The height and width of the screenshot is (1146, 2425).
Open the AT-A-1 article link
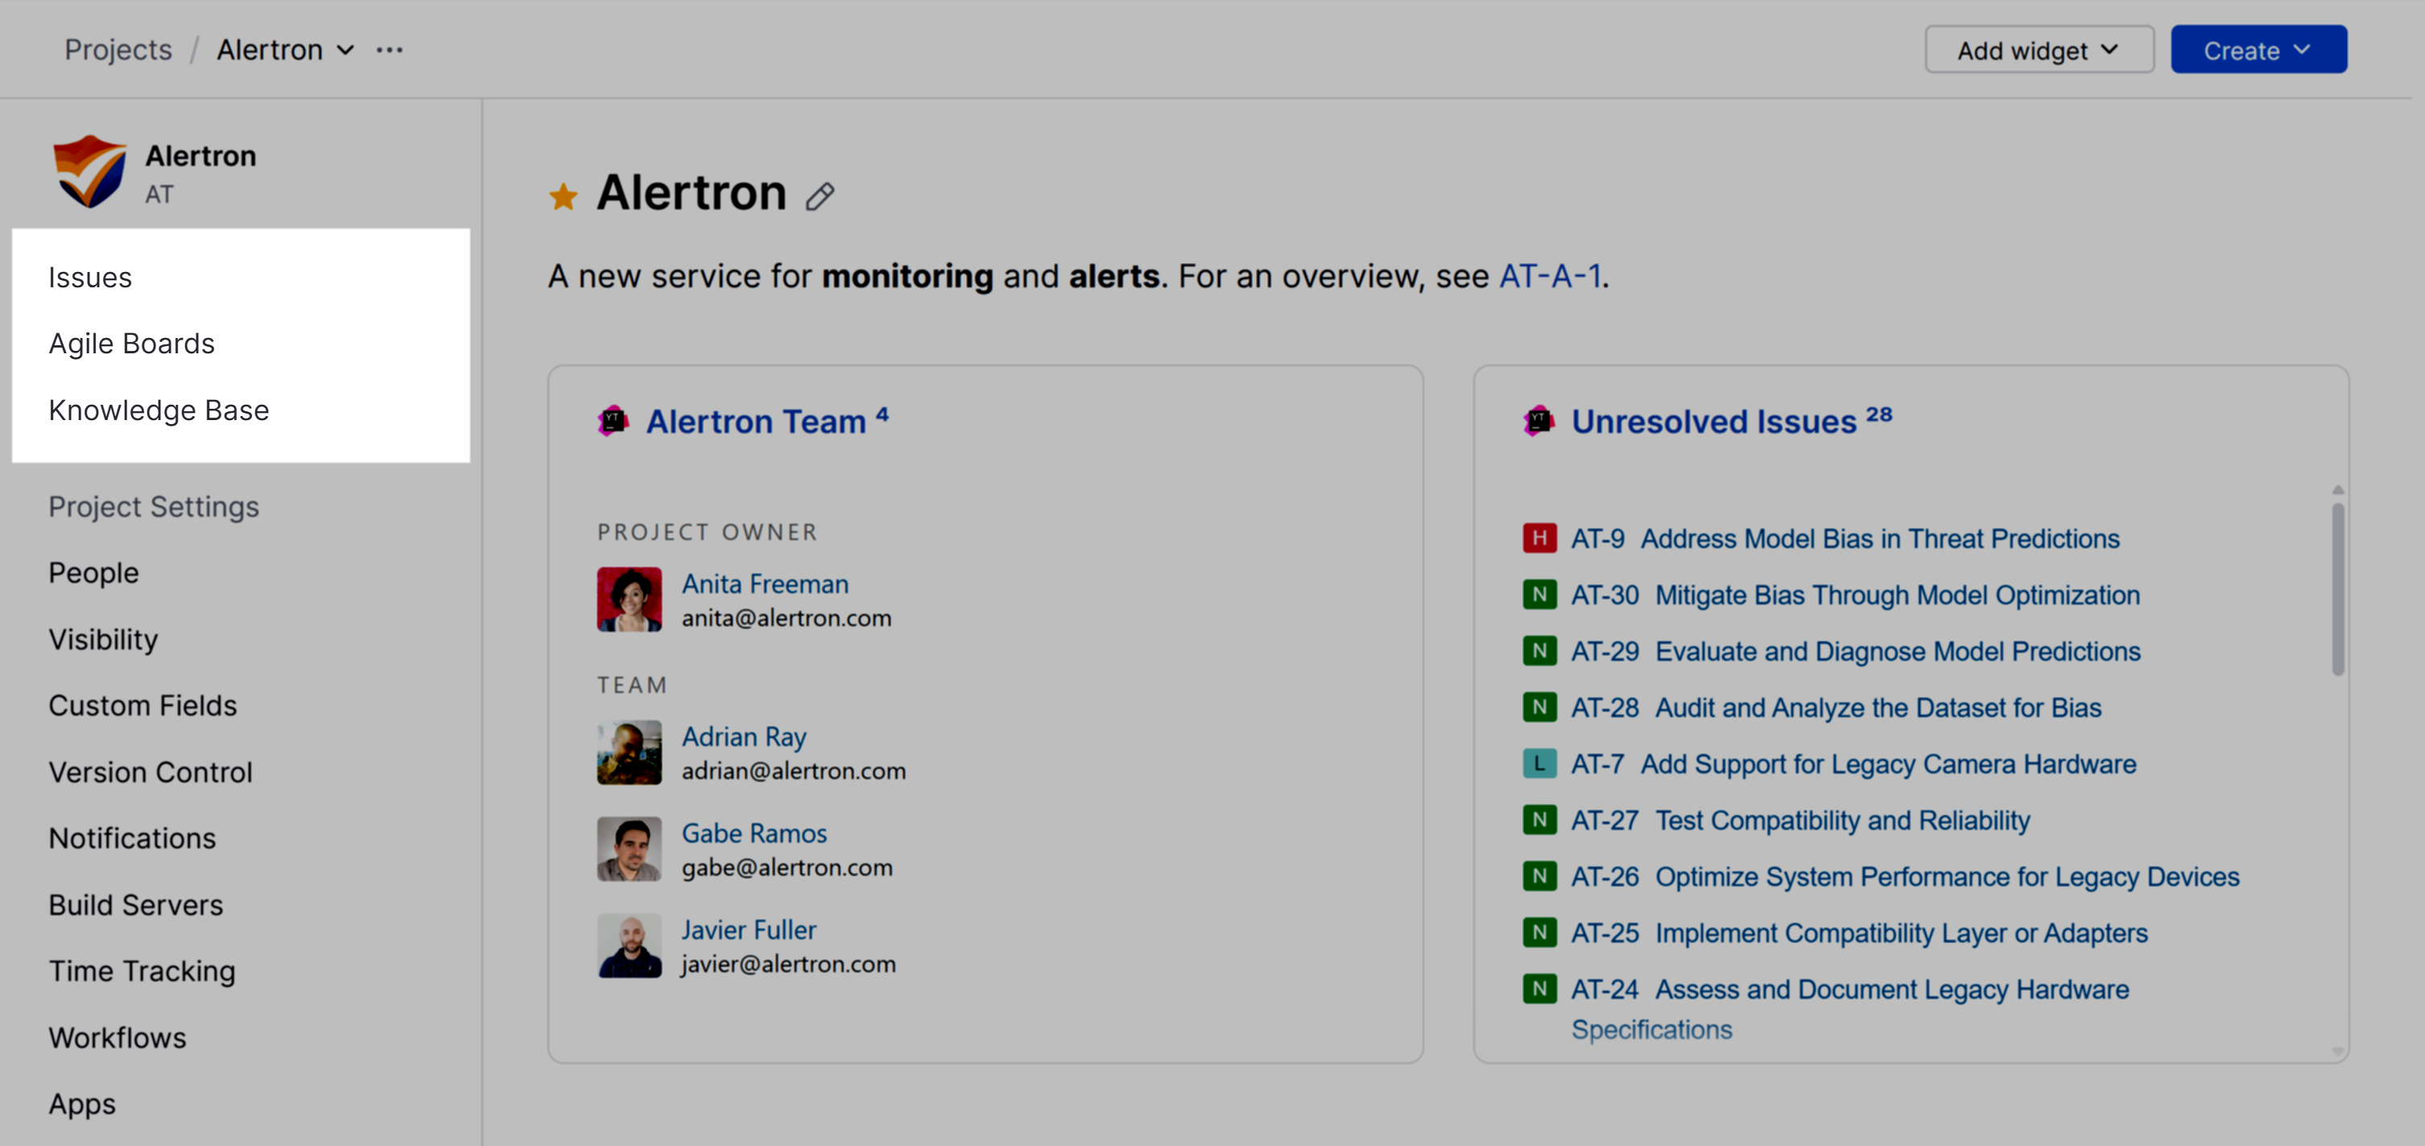pos(1550,276)
